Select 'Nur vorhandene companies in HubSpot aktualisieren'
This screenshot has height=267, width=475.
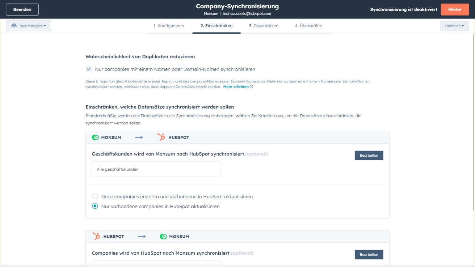click(x=95, y=206)
